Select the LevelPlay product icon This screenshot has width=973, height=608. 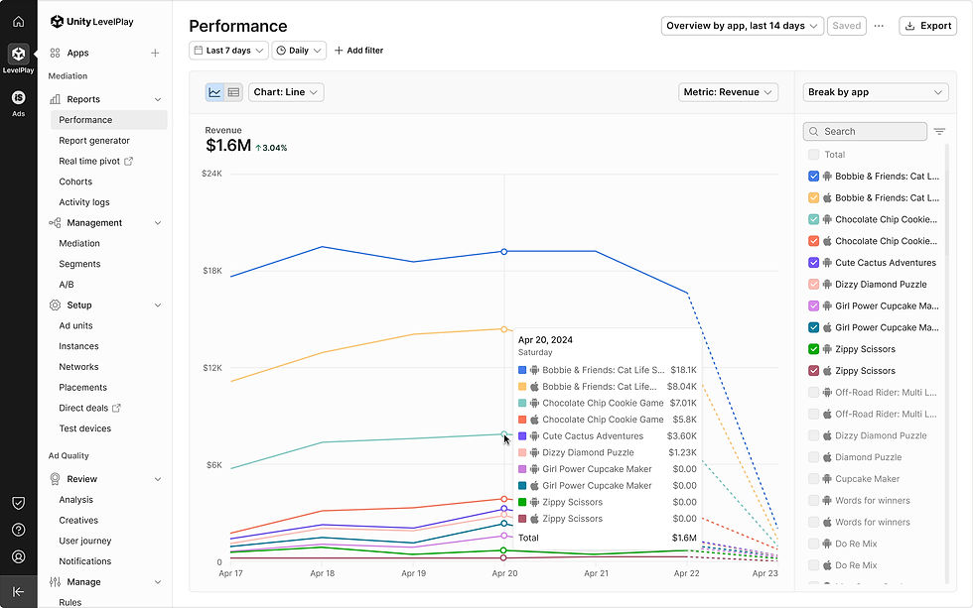click(19, 54)
